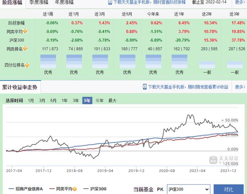Screen dimensions: 247x194
Task: Click phone icon before 随时查看阶段涨幅 link
Action: (110, 2)
